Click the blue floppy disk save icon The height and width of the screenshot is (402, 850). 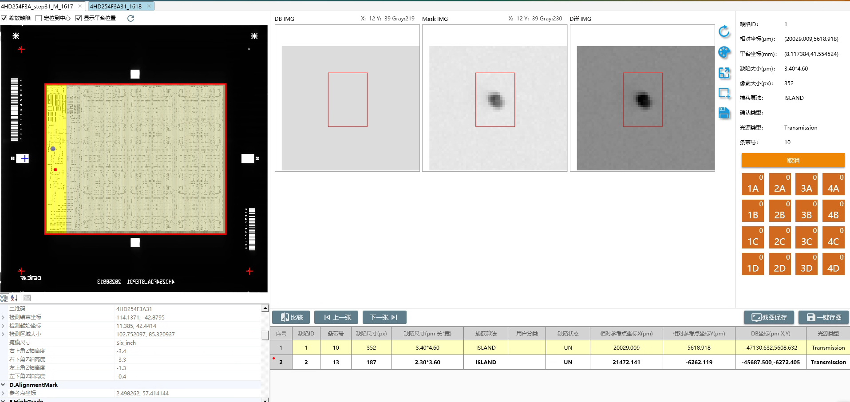tap(724, 113)
